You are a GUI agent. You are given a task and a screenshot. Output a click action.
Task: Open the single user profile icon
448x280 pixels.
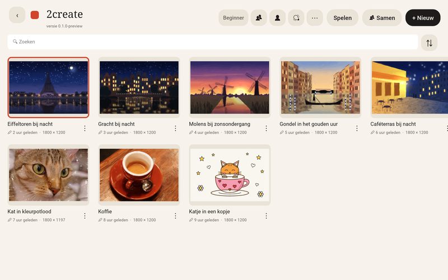coord(277,18)
